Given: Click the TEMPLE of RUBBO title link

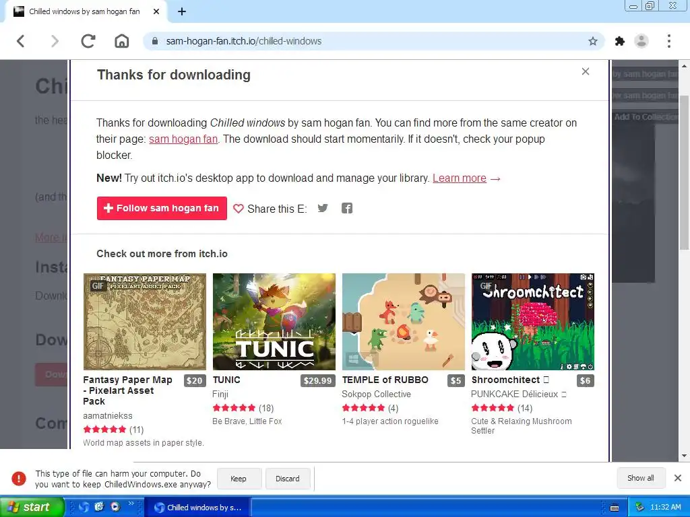Looking at the screenshot, I should tap(385, 380).
